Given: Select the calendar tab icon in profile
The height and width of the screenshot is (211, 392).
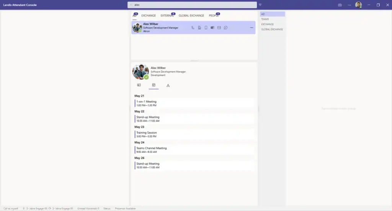Looking at the screenshot, I should click(x=154, y=85).
